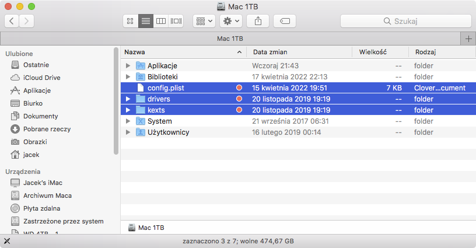Click the tools icon in status bar
This screenshot has width=476, height=248.
tap(7, 241)
